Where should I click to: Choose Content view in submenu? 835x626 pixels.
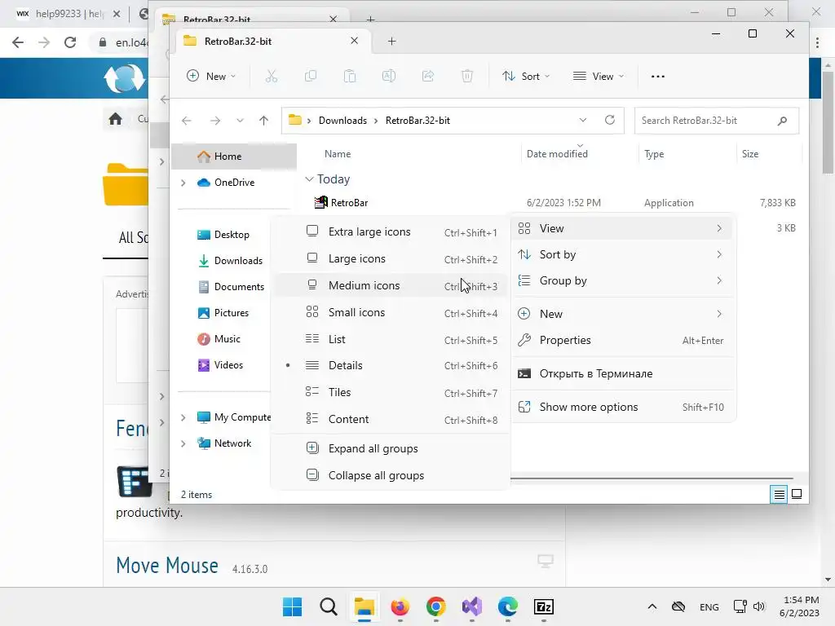click(x=392, y=420)
